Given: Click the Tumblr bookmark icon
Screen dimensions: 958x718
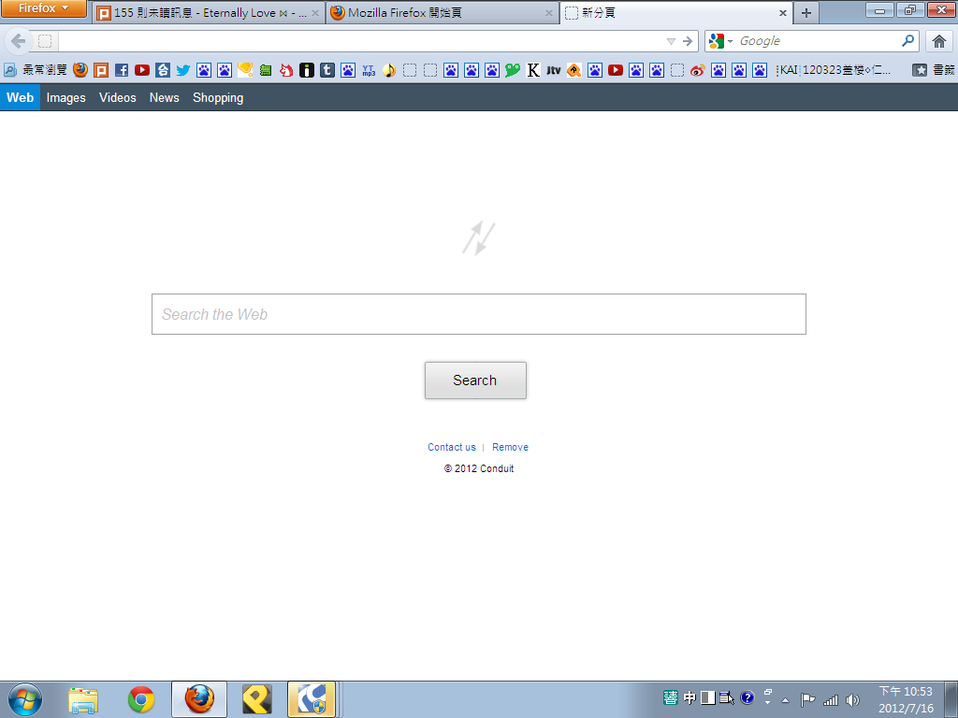Looking at the screenshot, I should [x=327, y=70].
